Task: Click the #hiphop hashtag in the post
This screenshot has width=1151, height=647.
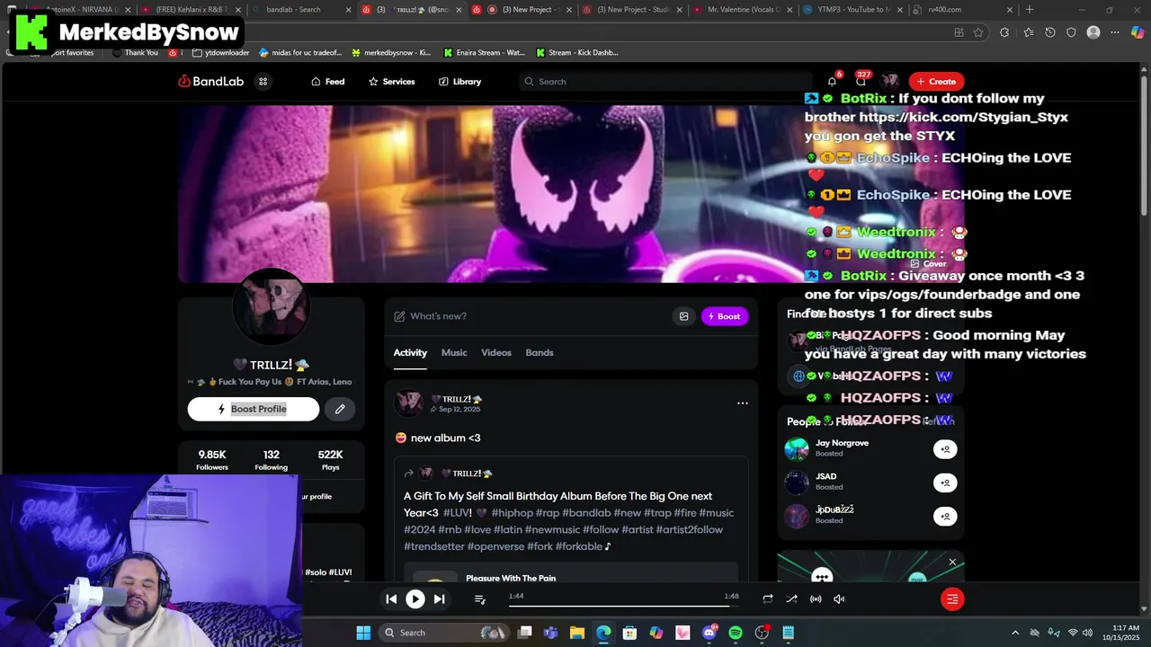Action: point(512,513)
